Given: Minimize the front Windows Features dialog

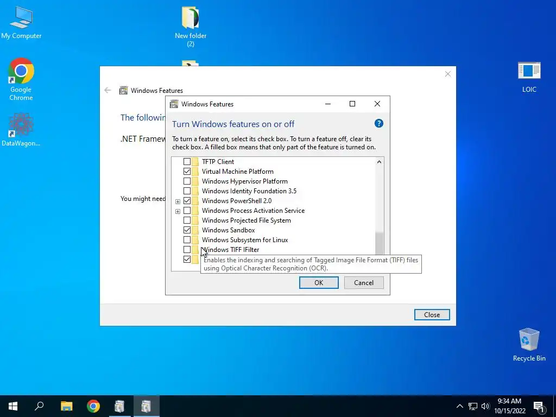Looking at the screenshot, I should [328, 104].
